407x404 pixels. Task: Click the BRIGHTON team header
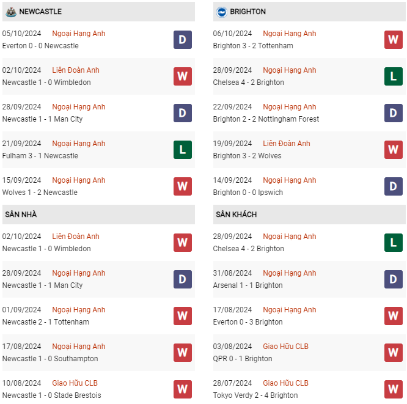click(x=309, y=12)
